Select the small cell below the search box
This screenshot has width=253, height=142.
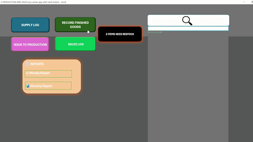(x=155, y=32)
